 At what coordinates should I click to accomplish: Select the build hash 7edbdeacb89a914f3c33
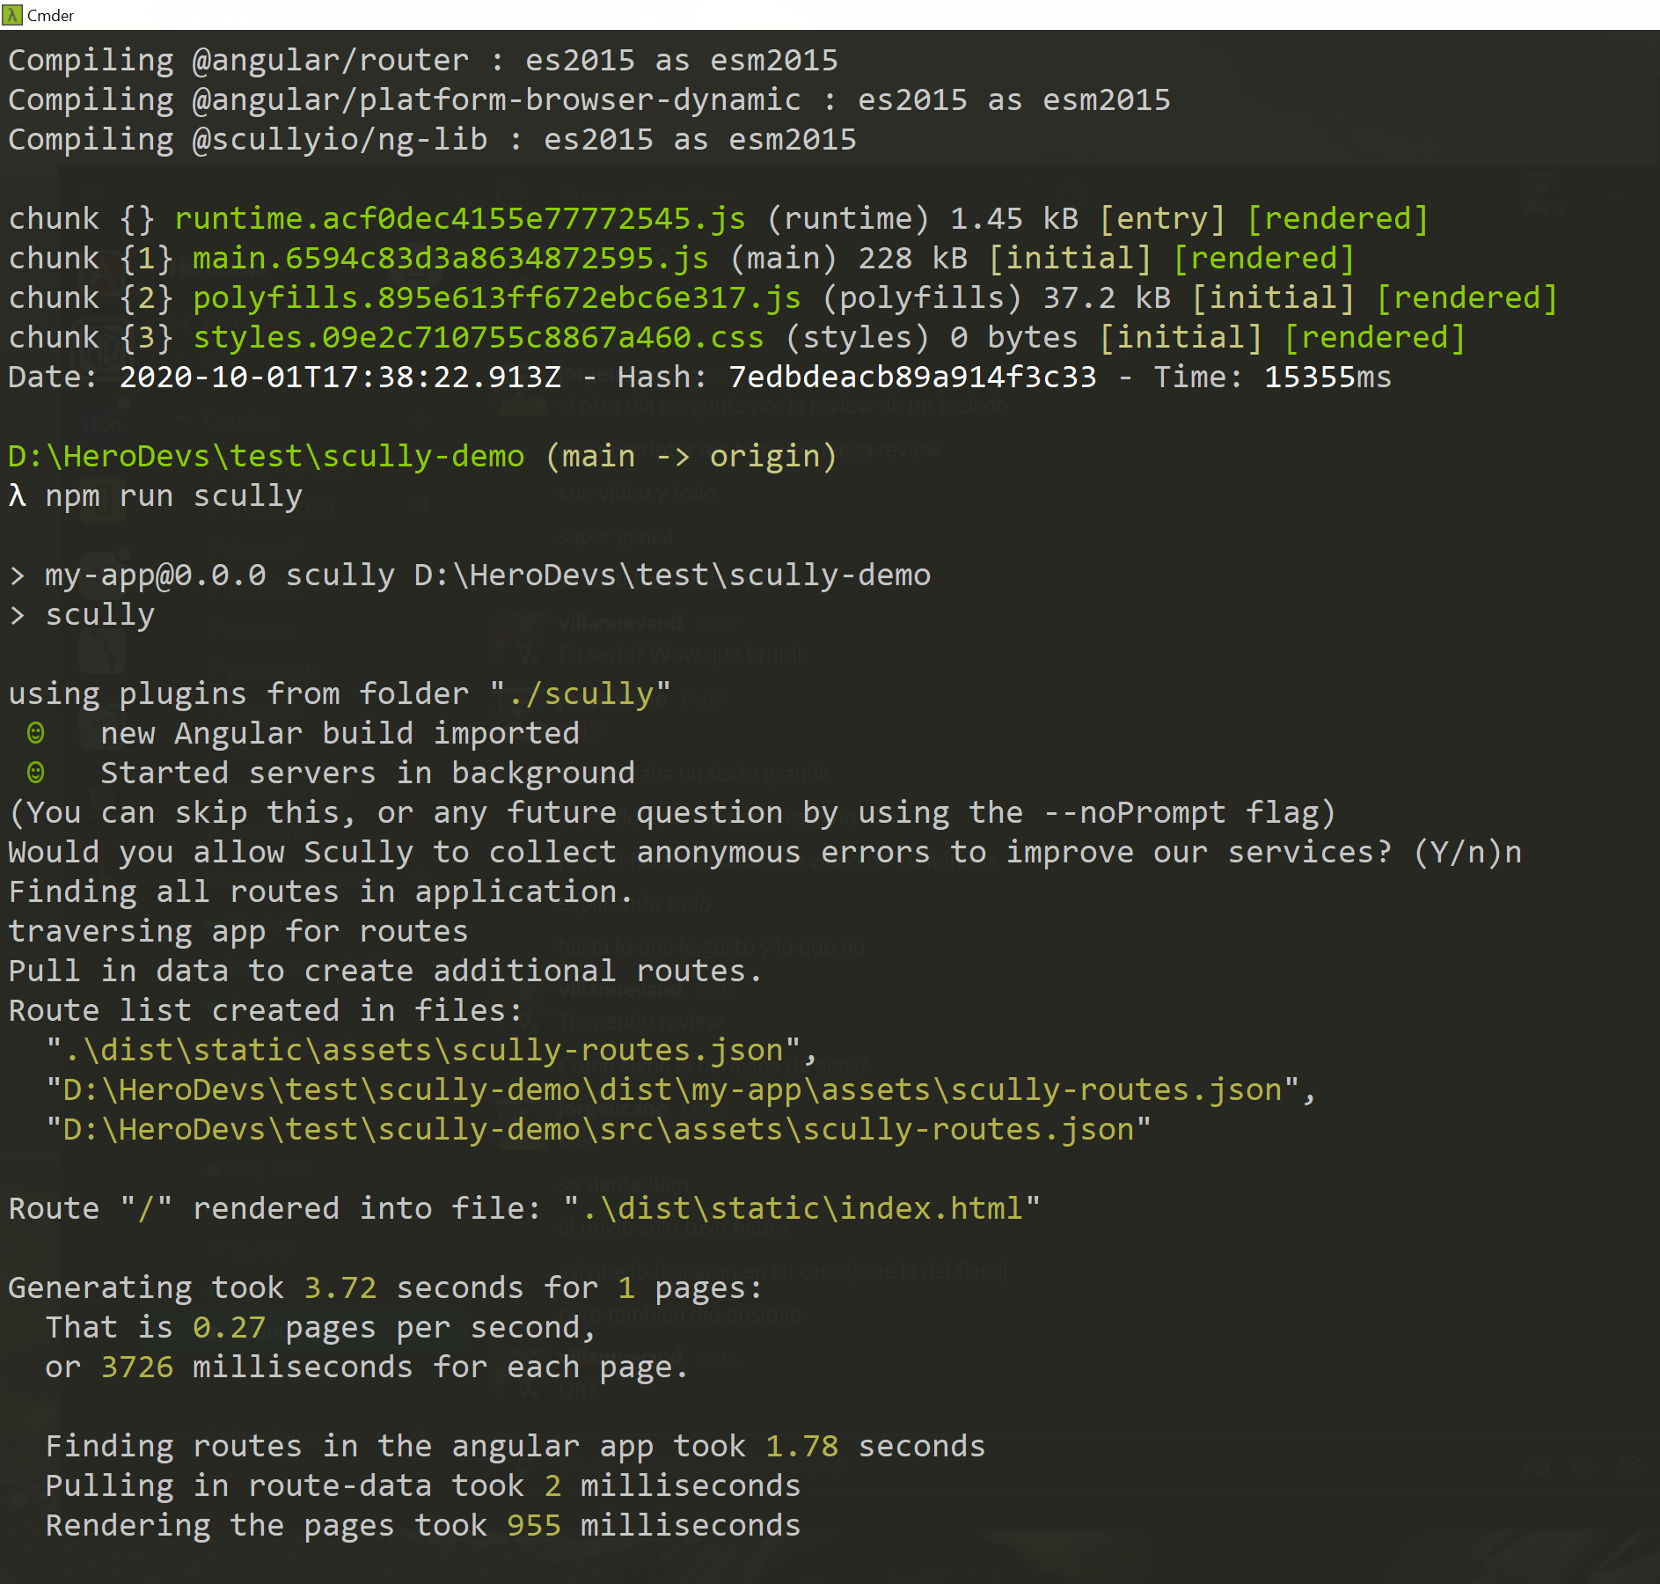point(912,376)
